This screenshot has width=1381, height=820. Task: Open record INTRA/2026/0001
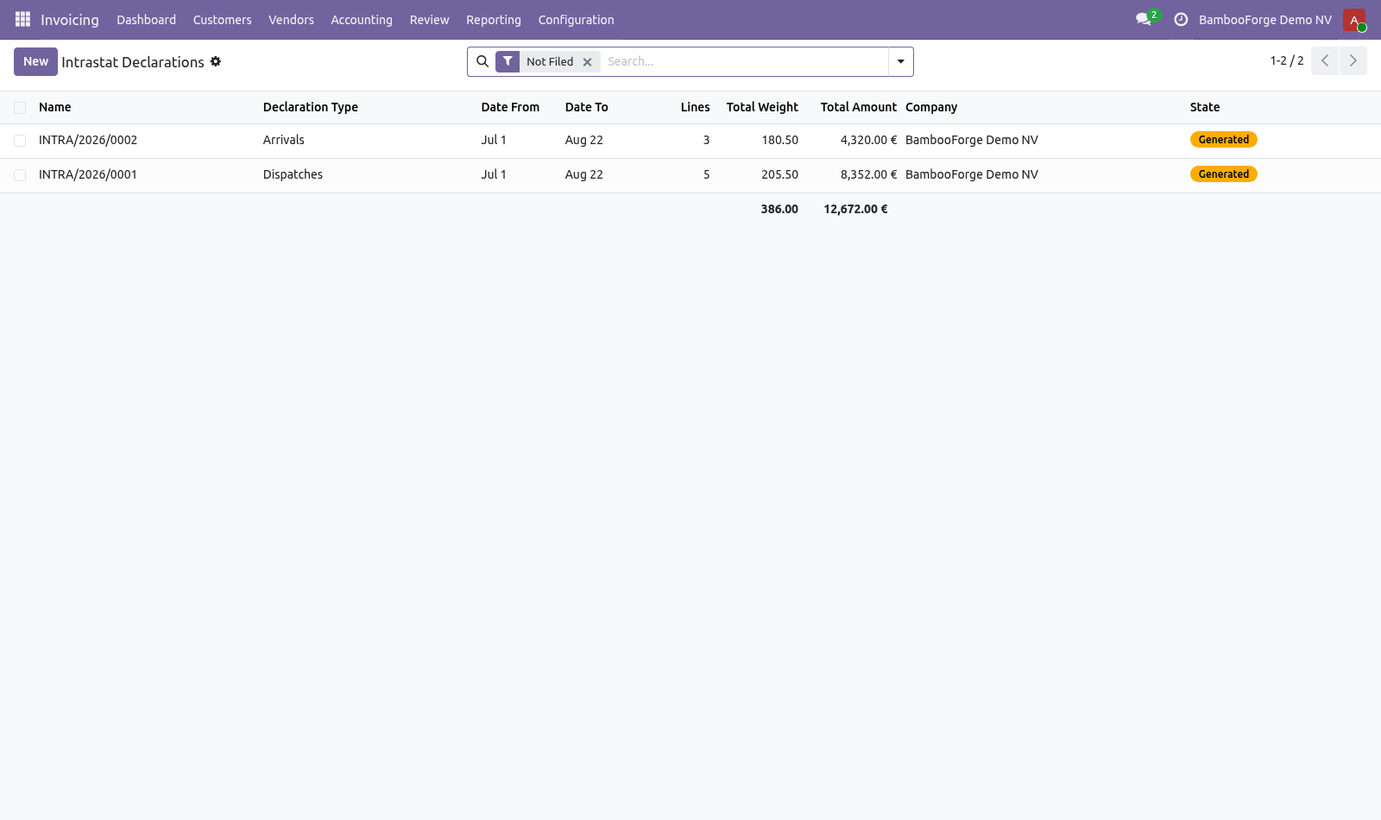tap(88, 174)
